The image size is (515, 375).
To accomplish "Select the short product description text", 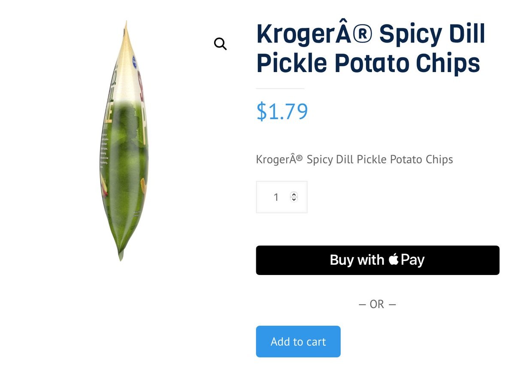I will pyautogui.click(x=354, y=160).
